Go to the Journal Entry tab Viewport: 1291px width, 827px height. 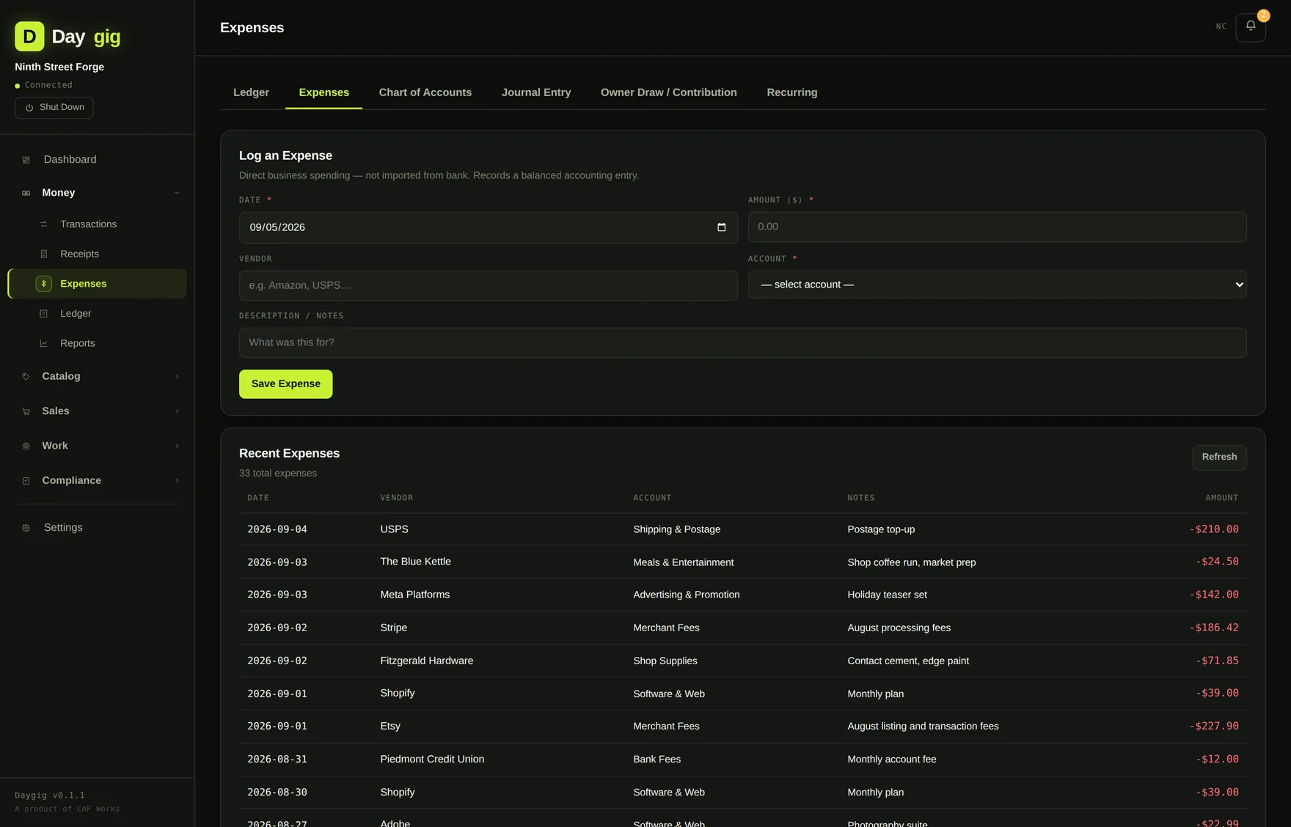(535, 92)
